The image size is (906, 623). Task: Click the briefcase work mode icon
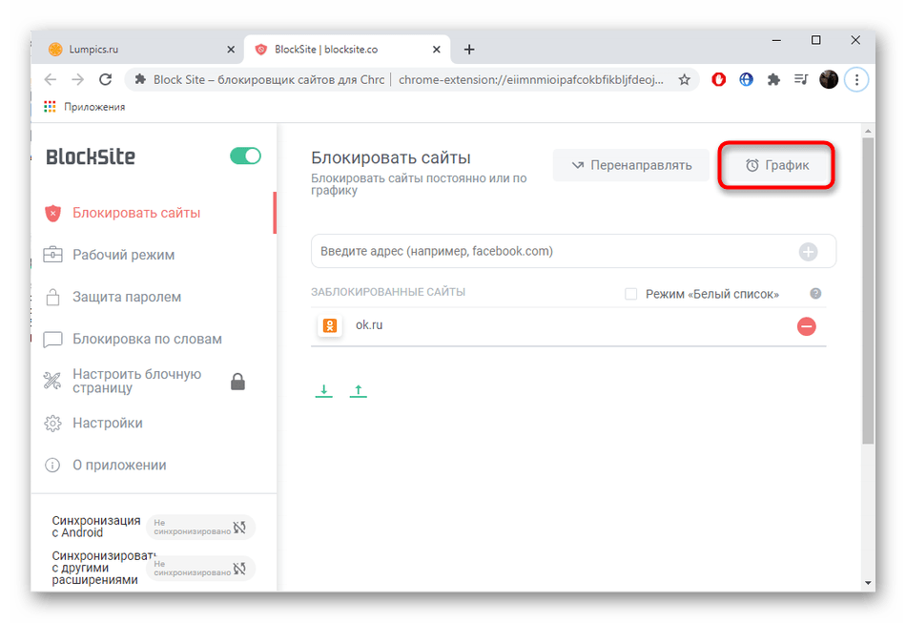[x=52, y=255]
